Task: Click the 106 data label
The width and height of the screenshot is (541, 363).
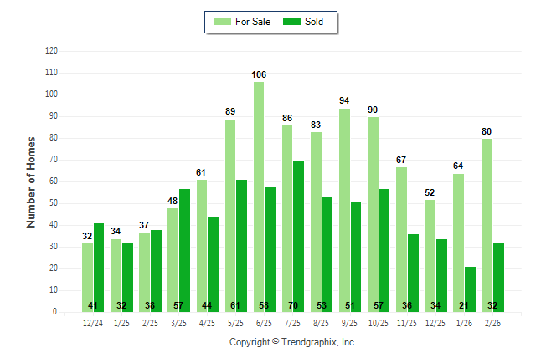Action: tap(259, 75)
